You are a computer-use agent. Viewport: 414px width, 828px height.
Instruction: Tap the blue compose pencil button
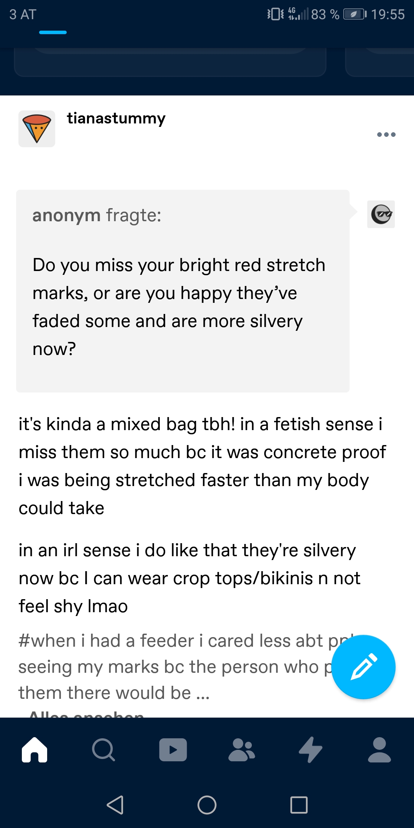pyautogui.click(x=363, y=667)
